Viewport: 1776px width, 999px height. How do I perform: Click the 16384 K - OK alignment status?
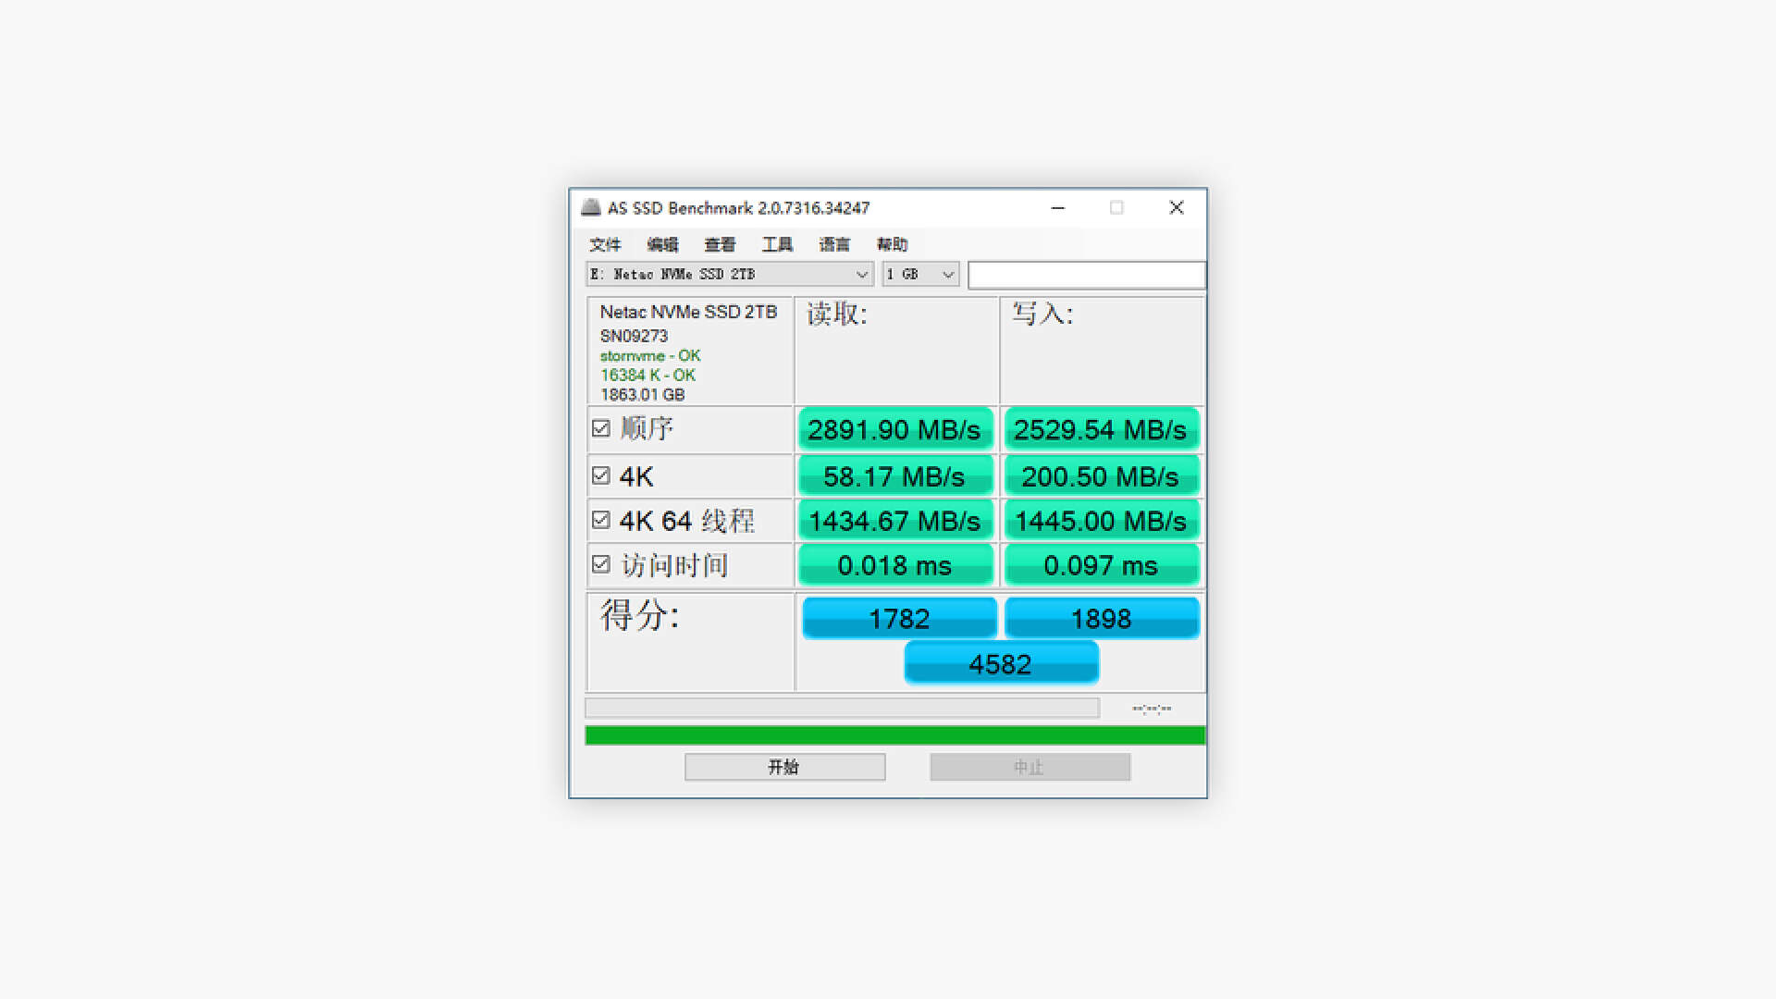647,375
